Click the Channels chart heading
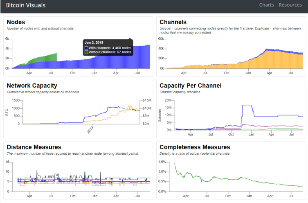 [x=173, y=22]
